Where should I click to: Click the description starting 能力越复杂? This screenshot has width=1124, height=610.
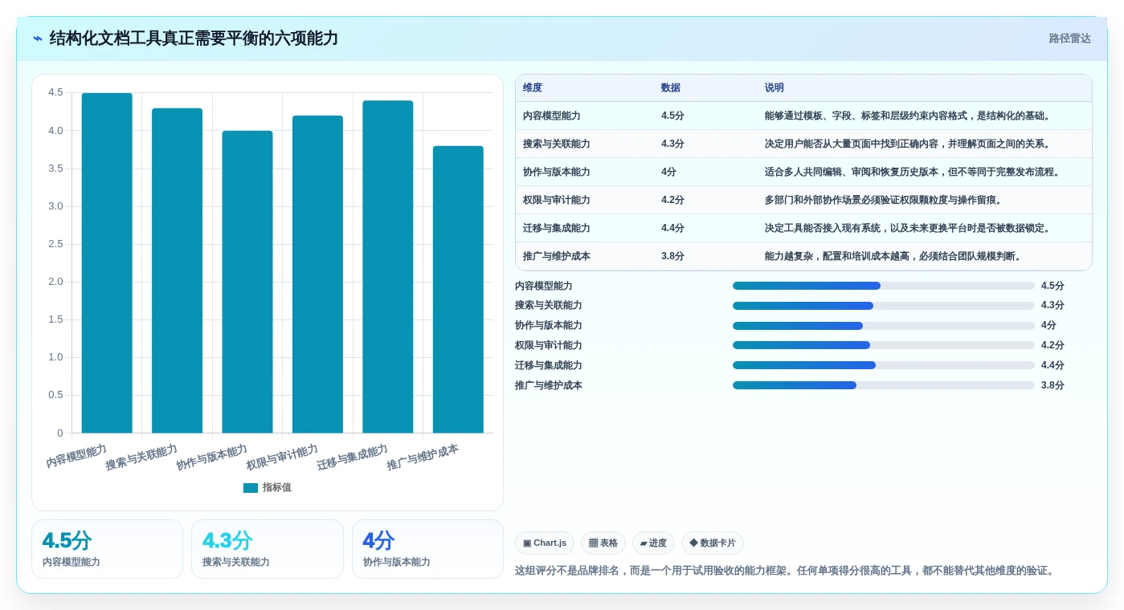click(893, 256)
